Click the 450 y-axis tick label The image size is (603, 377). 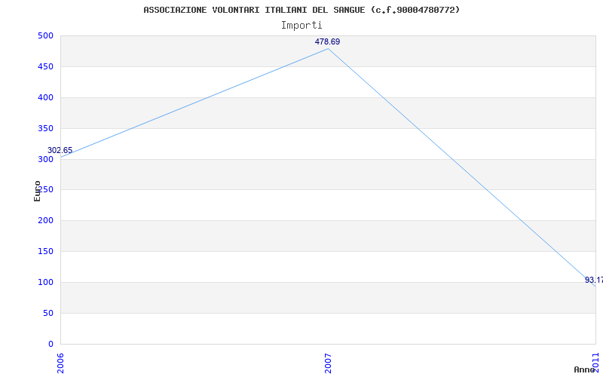(x=45, y=66)
